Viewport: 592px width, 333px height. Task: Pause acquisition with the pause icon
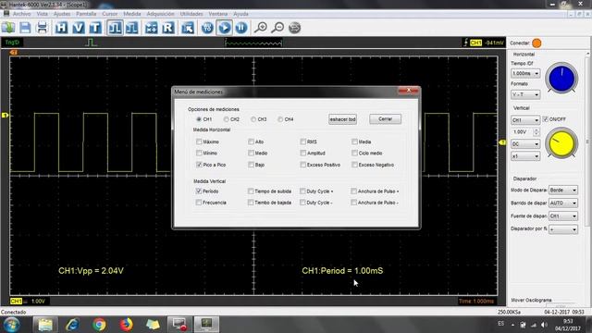[241, 28]
